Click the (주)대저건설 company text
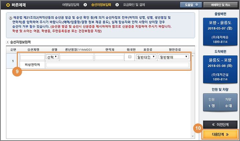The height and width of the screenshot is (141, 240). pyautogui.click(x=220, y=75)
